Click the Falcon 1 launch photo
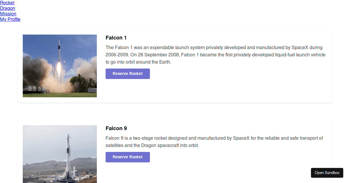350x183 pixels. (60, 66)
